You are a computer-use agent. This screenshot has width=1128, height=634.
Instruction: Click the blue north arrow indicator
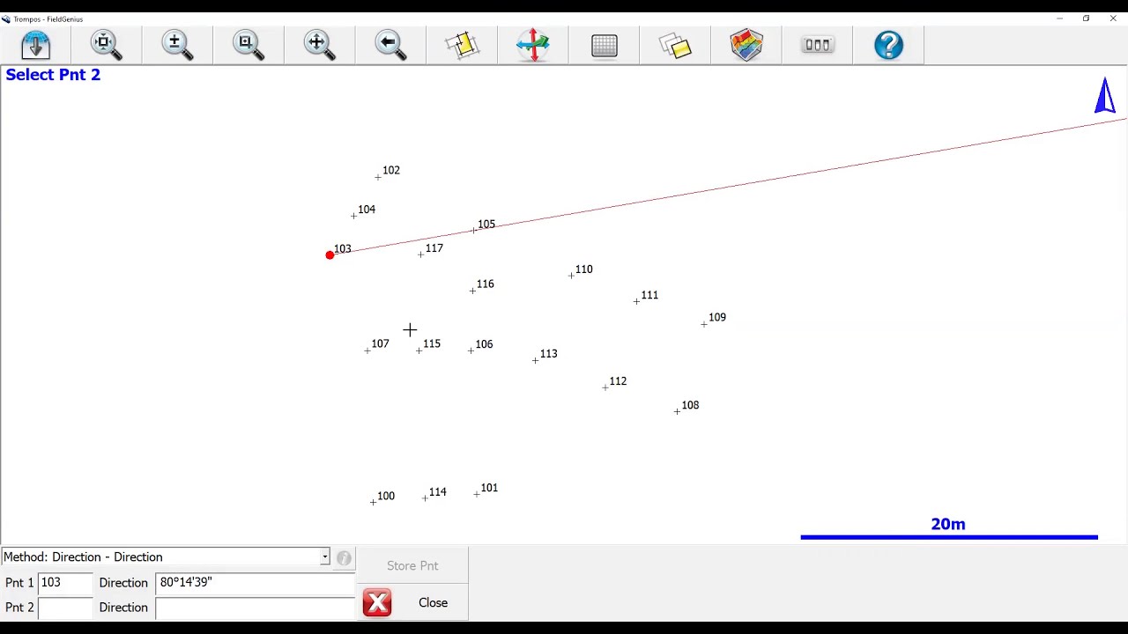click(1105, 96)
